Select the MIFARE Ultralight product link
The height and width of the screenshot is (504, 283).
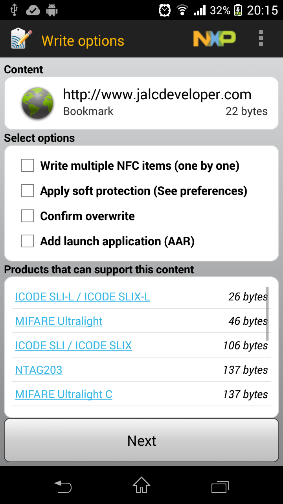(58, 321)
